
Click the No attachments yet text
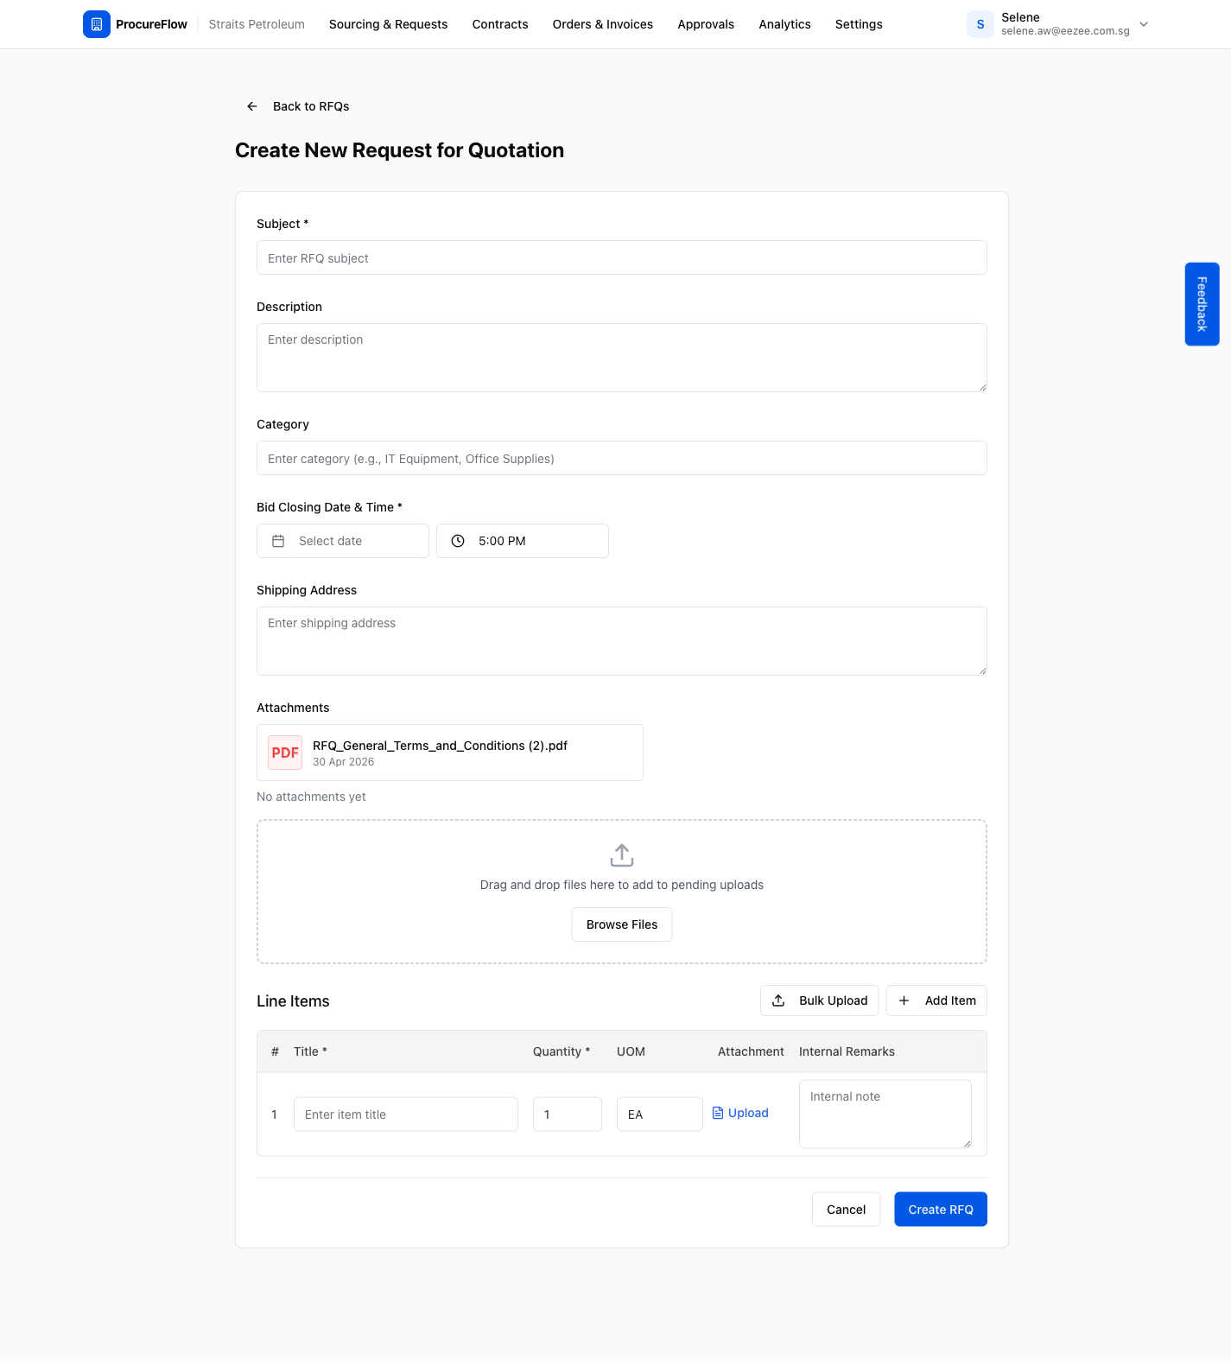(x=311, y=797)
